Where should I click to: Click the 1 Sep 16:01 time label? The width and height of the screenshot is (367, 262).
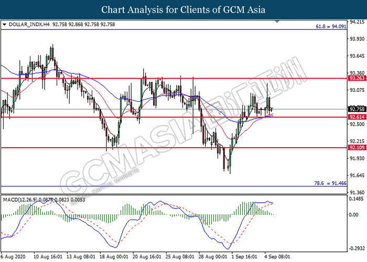[x=244, y=257]
